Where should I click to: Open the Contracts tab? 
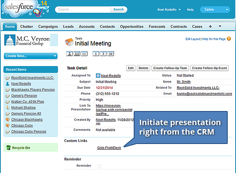click(x=179, y=27)
